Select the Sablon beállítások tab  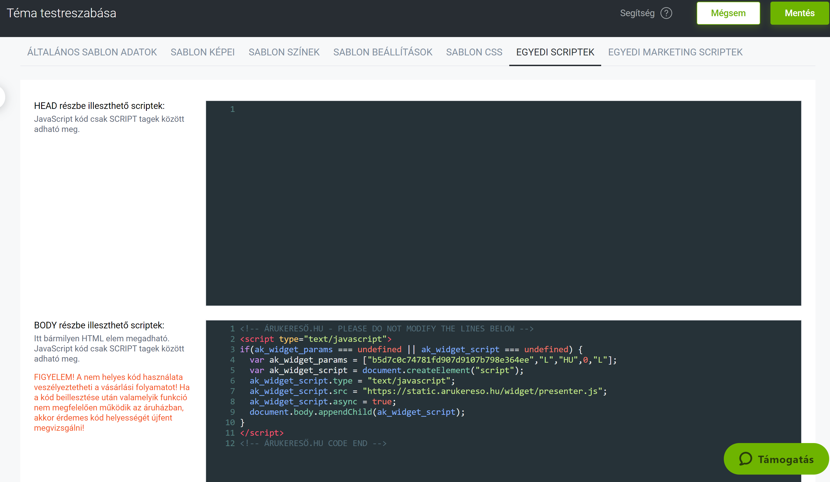tap(383, 52)
